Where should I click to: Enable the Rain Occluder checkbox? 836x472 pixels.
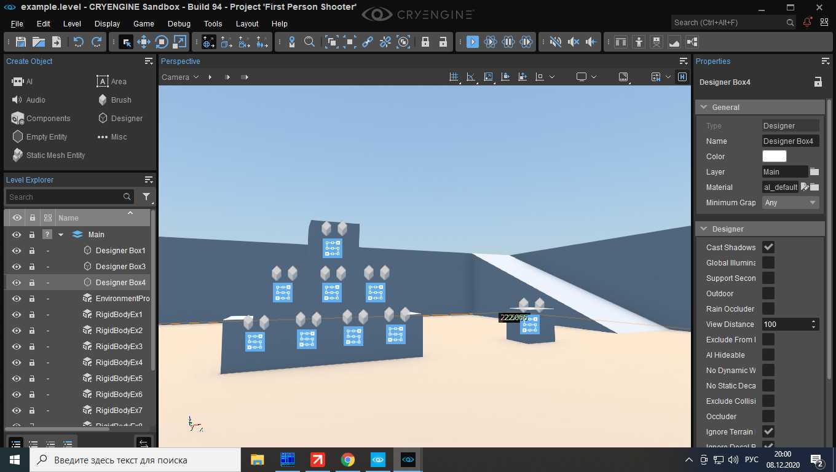pyautogui.click(x=768, y=309)
